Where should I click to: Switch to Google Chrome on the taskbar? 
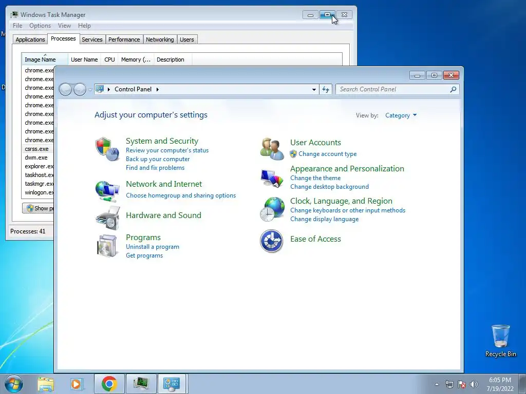tap(109, 384)
